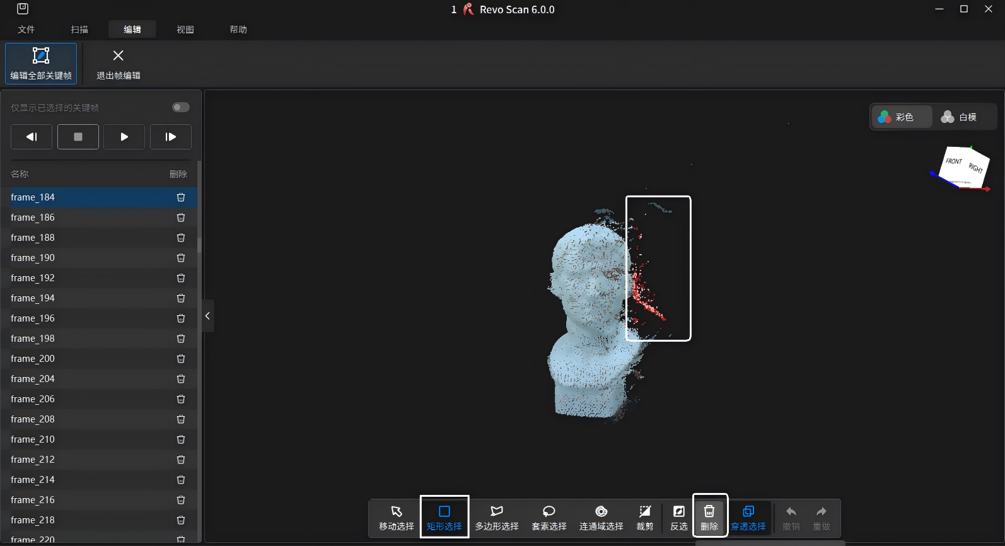Click the 裁剪 crop tool
The width and height of the screenshot is (1005, 546).
pyautogui.click(x=644, y=518)
